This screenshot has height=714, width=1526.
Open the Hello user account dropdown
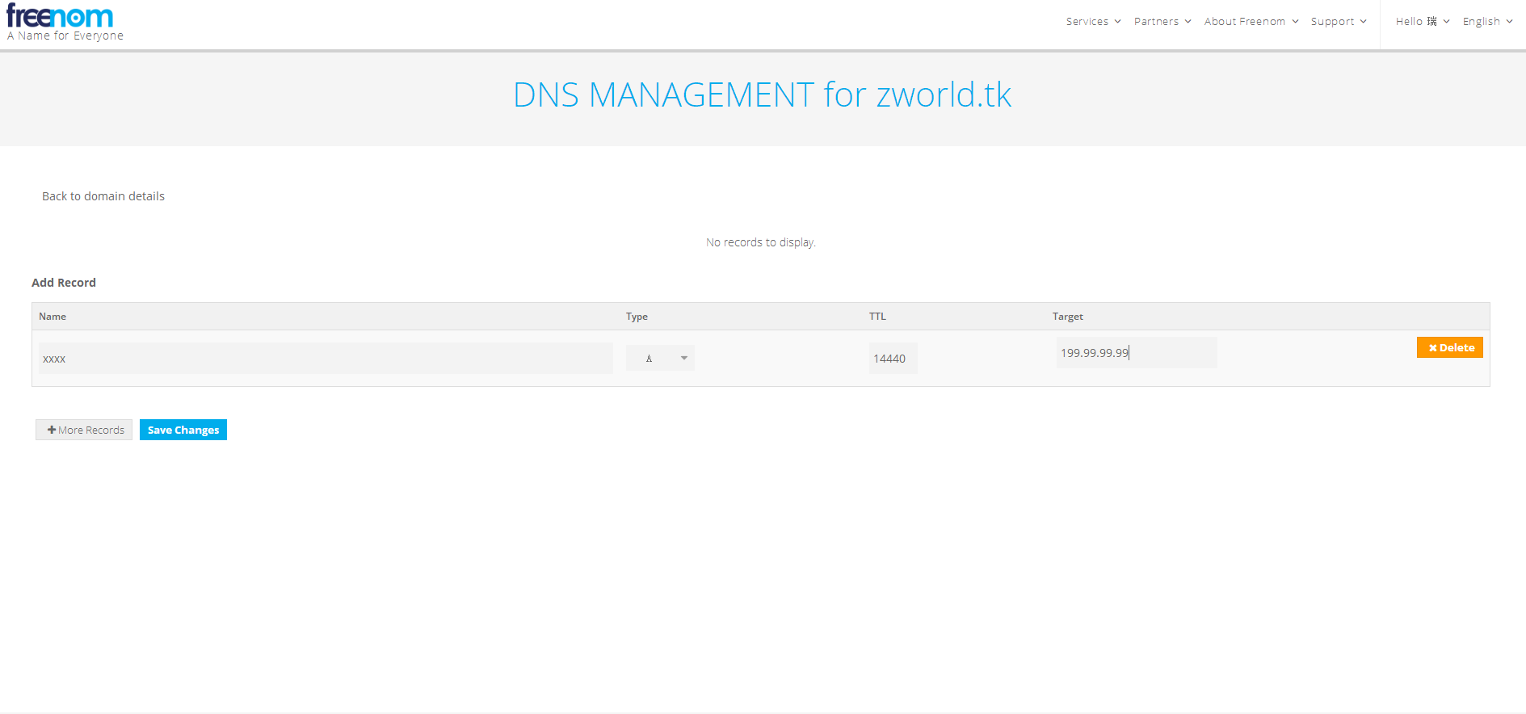tap(1422, 22)
